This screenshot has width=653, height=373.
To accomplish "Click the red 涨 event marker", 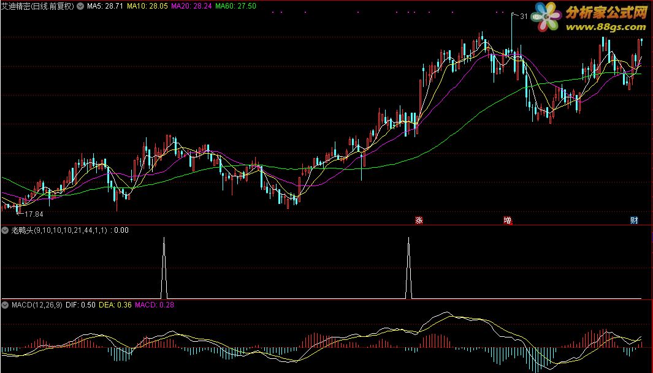I will point(419,220).
